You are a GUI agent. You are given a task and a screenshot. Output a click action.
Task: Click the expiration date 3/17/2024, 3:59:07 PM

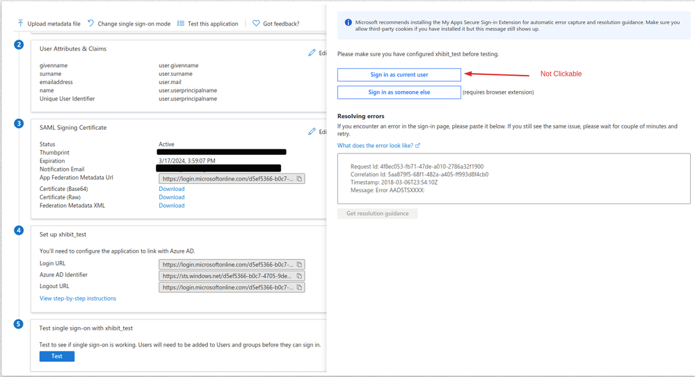pyautogui.click(x=187, y=161)
